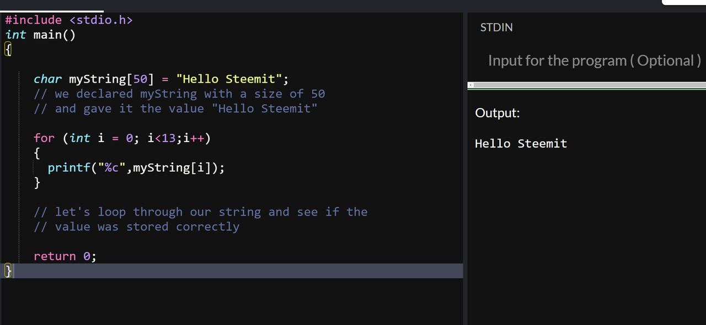Click the "Hello Steemit" string literal in code
Viewport: 706px width, 325px height.
(229, 79)
